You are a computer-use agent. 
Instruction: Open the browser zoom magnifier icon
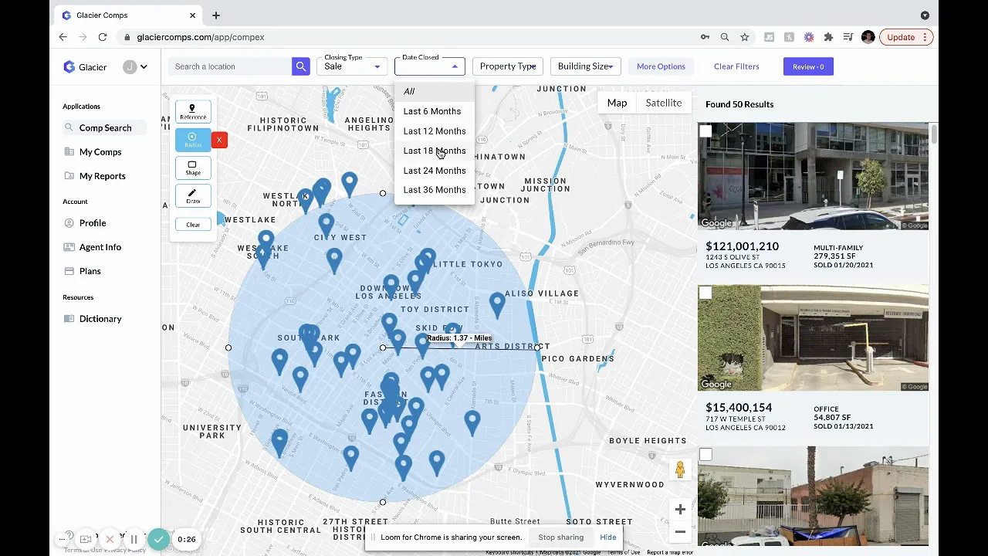click(725, 37)
